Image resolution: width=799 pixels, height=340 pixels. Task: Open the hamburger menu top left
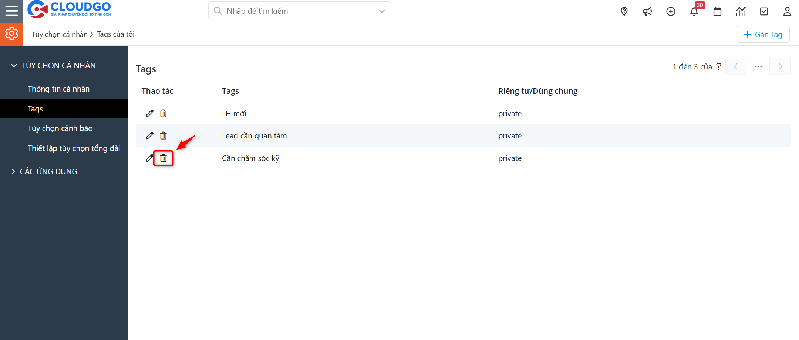coord(11,11)
